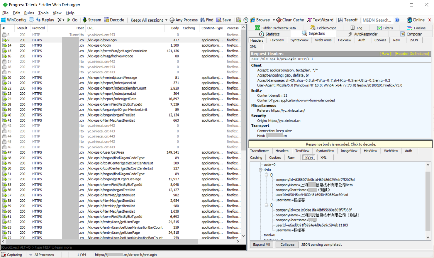Collapse the data node in JSON tree
Screen dimensions: 434x258
point(261,170)
